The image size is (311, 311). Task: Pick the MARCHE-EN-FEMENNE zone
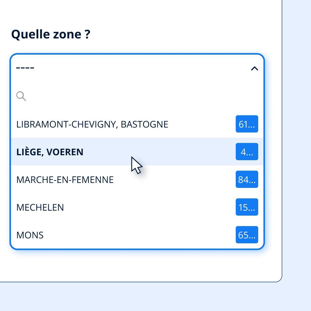[x=65, y=180]
